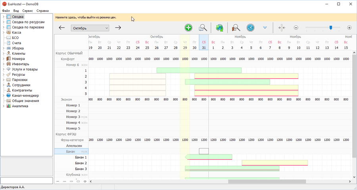Image resolution: width=357 pixels, height=190 pixels.
Task: Click the Клиенты person icon
Action: 9,54
